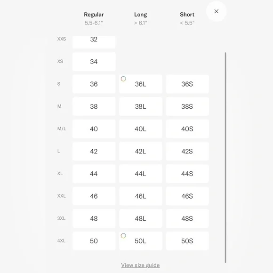This screenshot has height=273, width=273.
Task: Select size 36L with circle indicator
Action: coord(141,84)
